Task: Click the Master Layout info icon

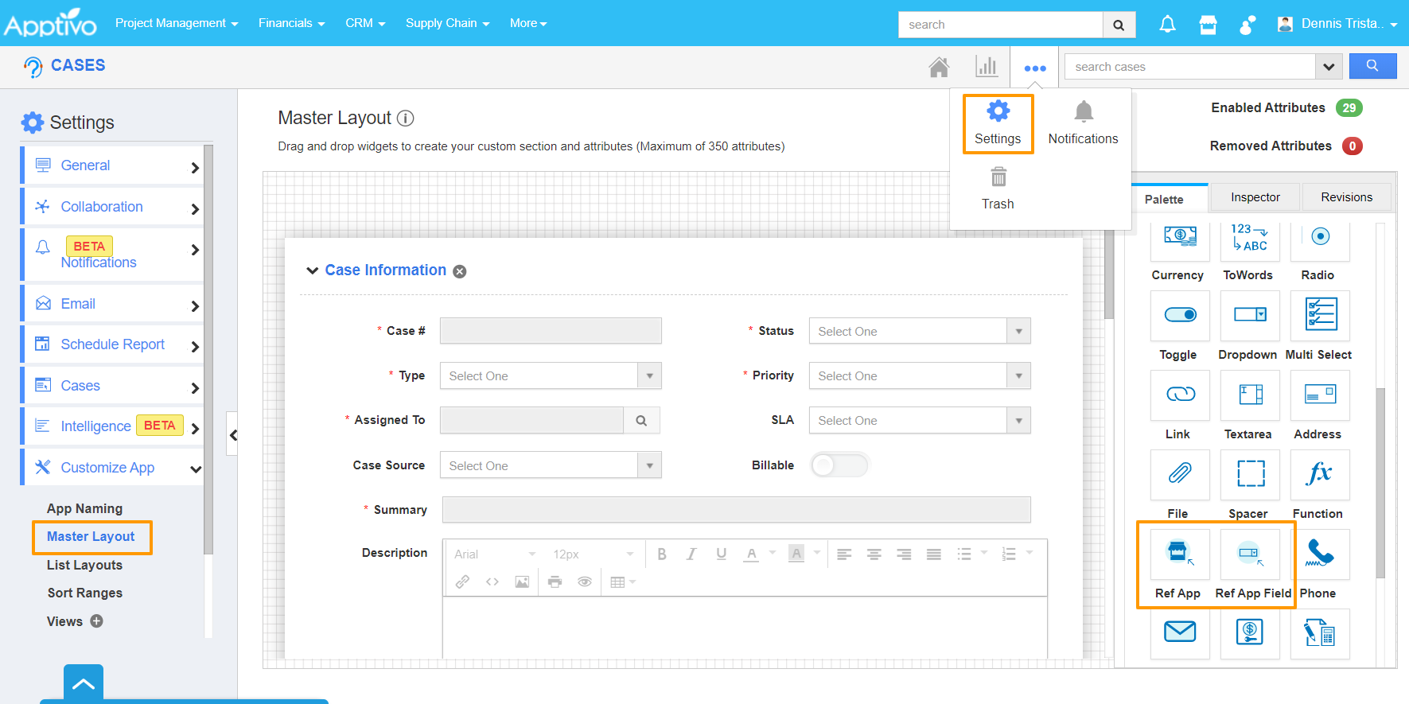Action: (x=406, y=119)
